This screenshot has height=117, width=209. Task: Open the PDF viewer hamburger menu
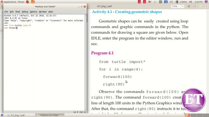click(x=195, y=6)
